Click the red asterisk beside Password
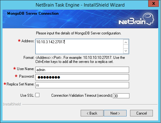The image size is (161, 123). pos(16,76)
